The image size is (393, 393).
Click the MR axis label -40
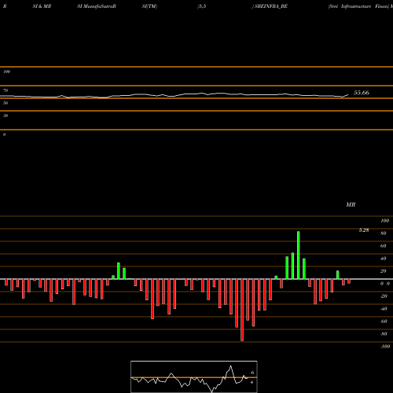[384, 309]
